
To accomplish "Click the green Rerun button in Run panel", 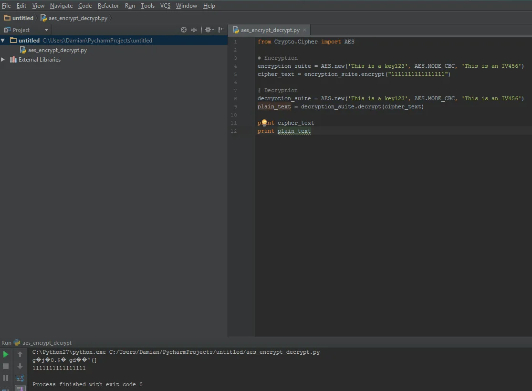I will pyautogui.click(x=6, y=354).
